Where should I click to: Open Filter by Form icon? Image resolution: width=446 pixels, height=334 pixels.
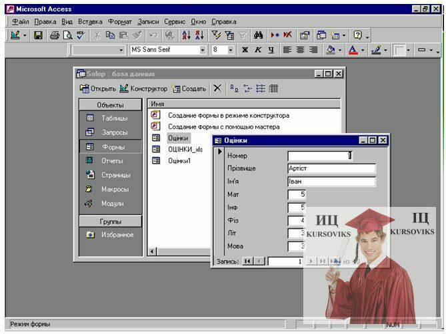point(229,35)
